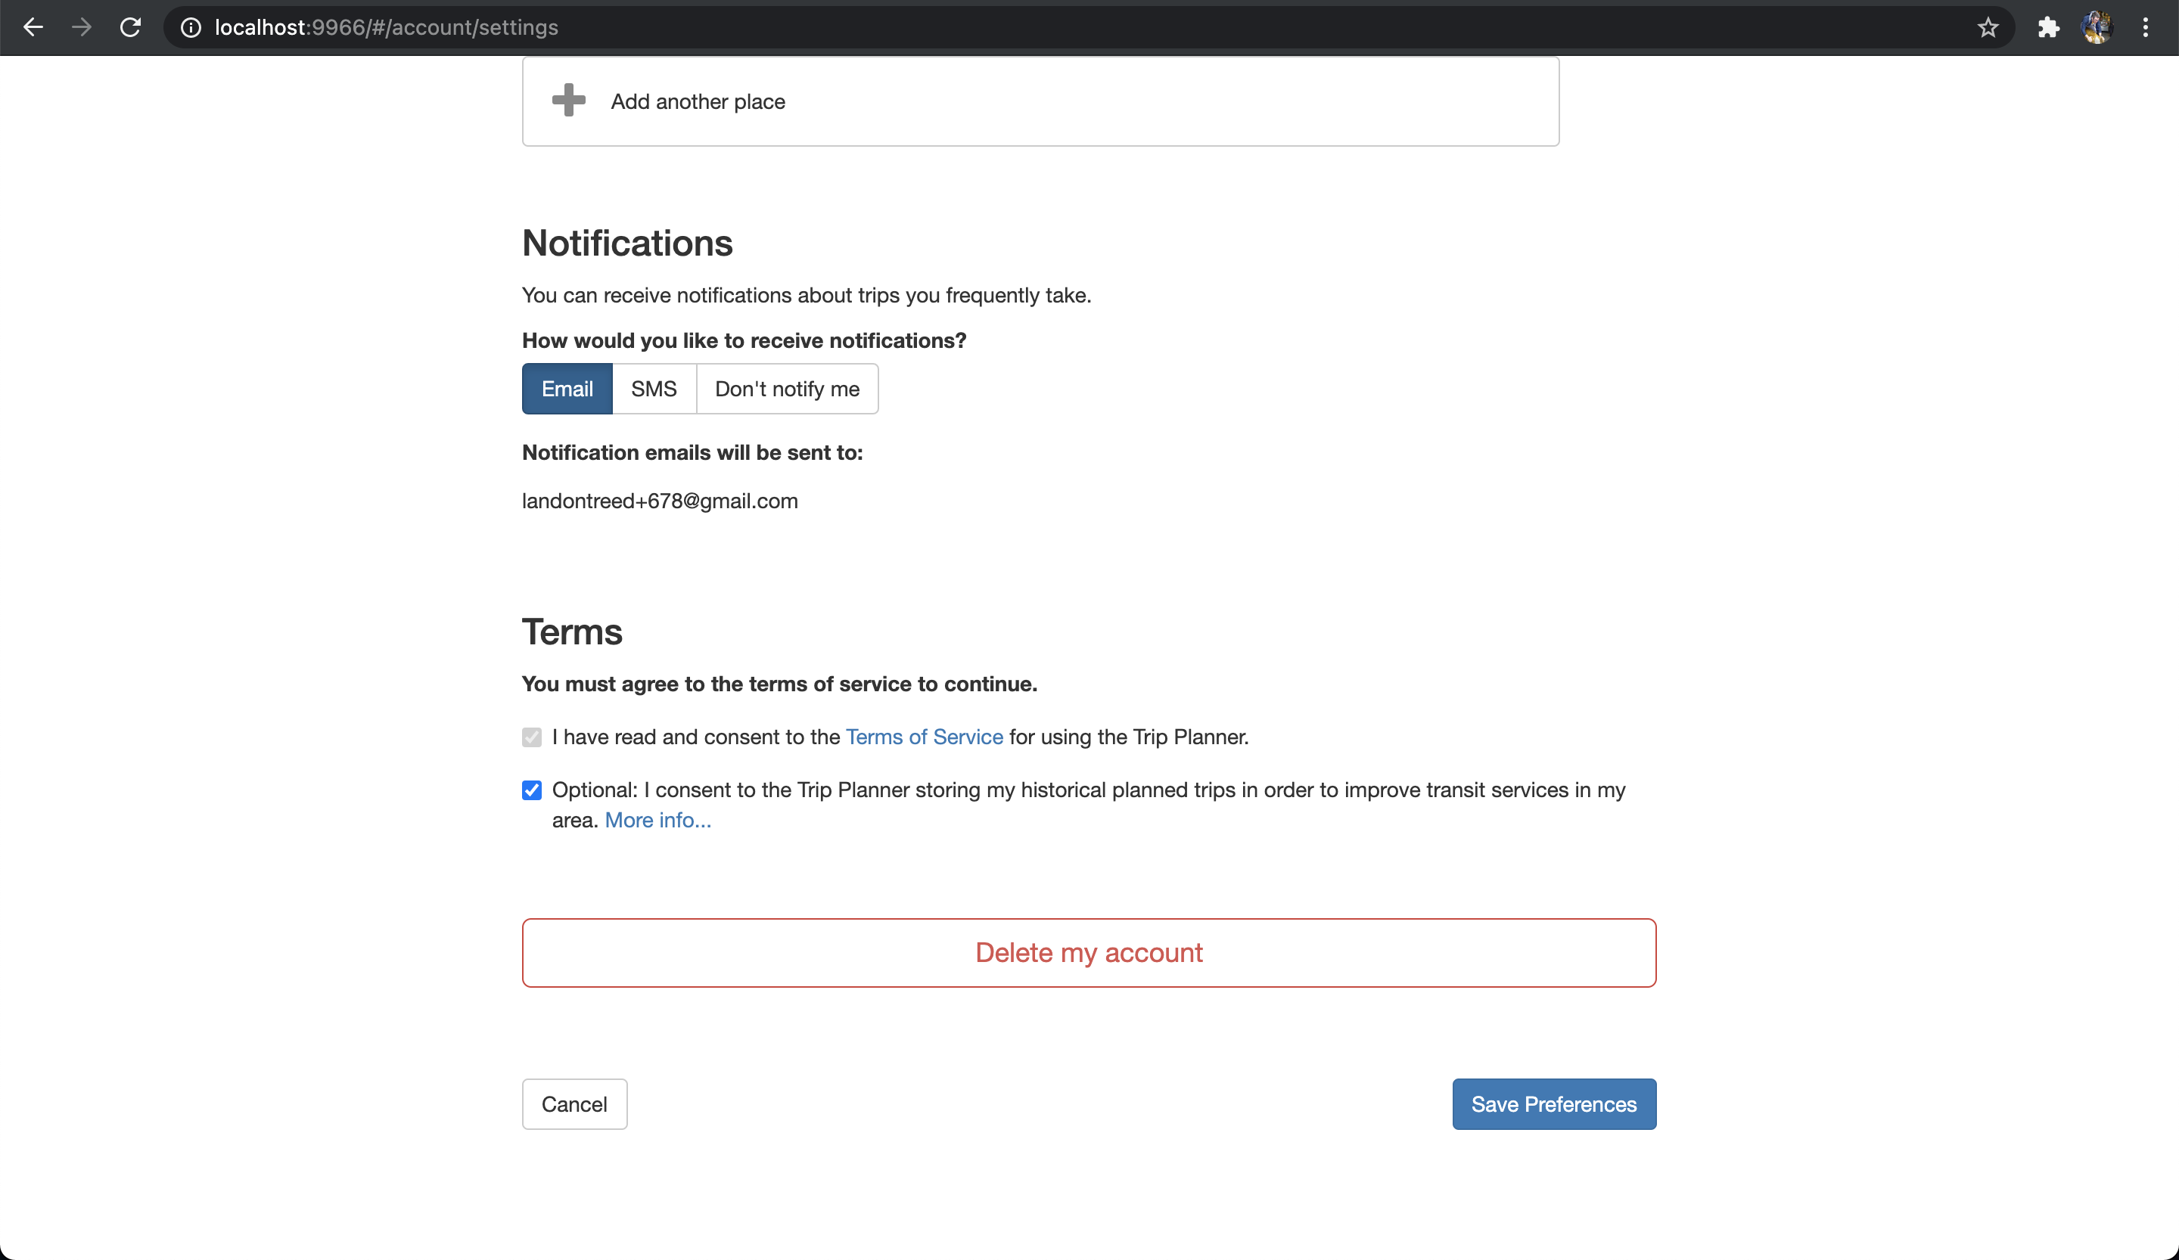Viewport: 2179px width, 1260px height.
Task: Click the plus icon to add a place
Action: tap(568, 101)
